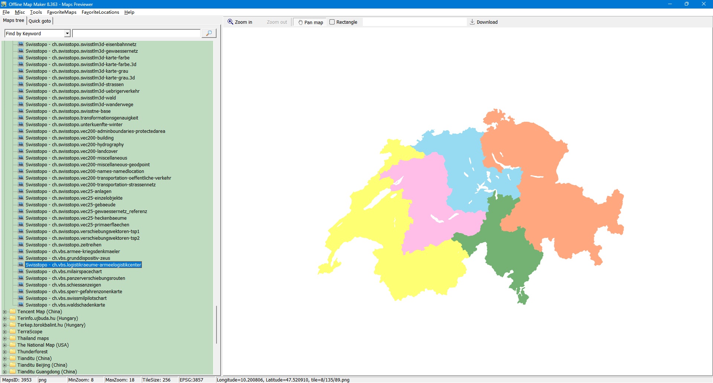Open the Find by Keyword dropdown
Screen dimensions: 713x383
pos(67,33)
